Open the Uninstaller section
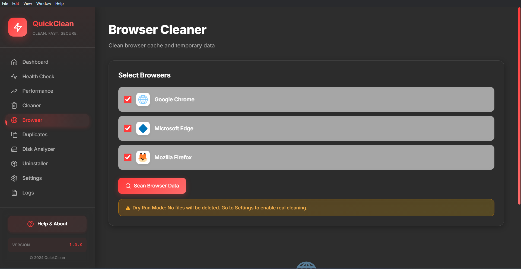The image size is (521, 269). [35, 163]
